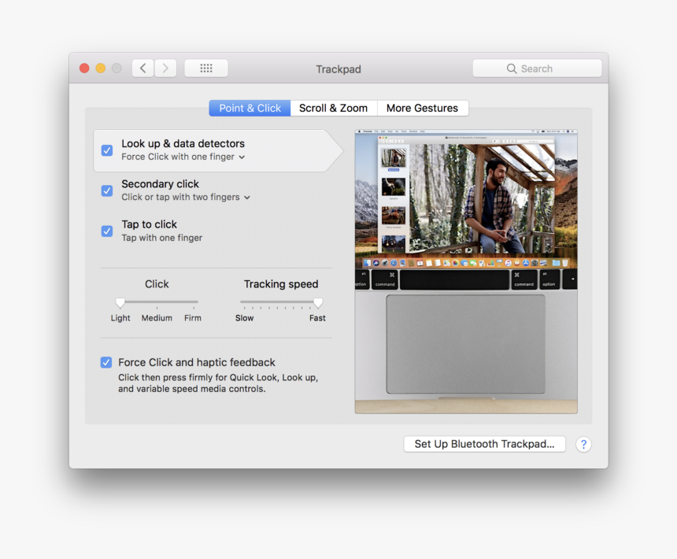
Task: Click the search magnifier icon
Action: [512, 68]
